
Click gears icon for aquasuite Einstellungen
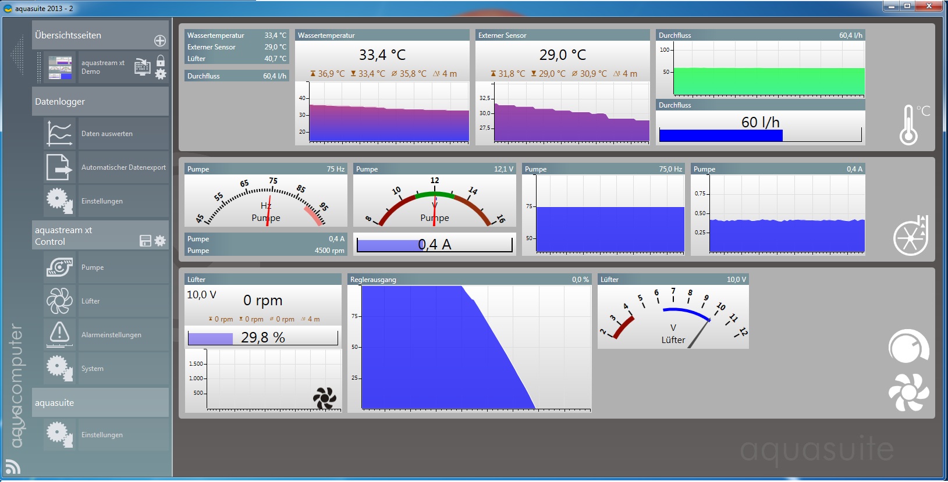[x=60, y=434]
